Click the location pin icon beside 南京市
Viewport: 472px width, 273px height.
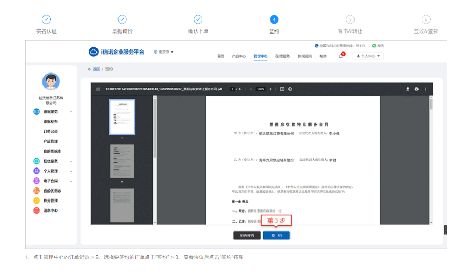click(156, 52)
